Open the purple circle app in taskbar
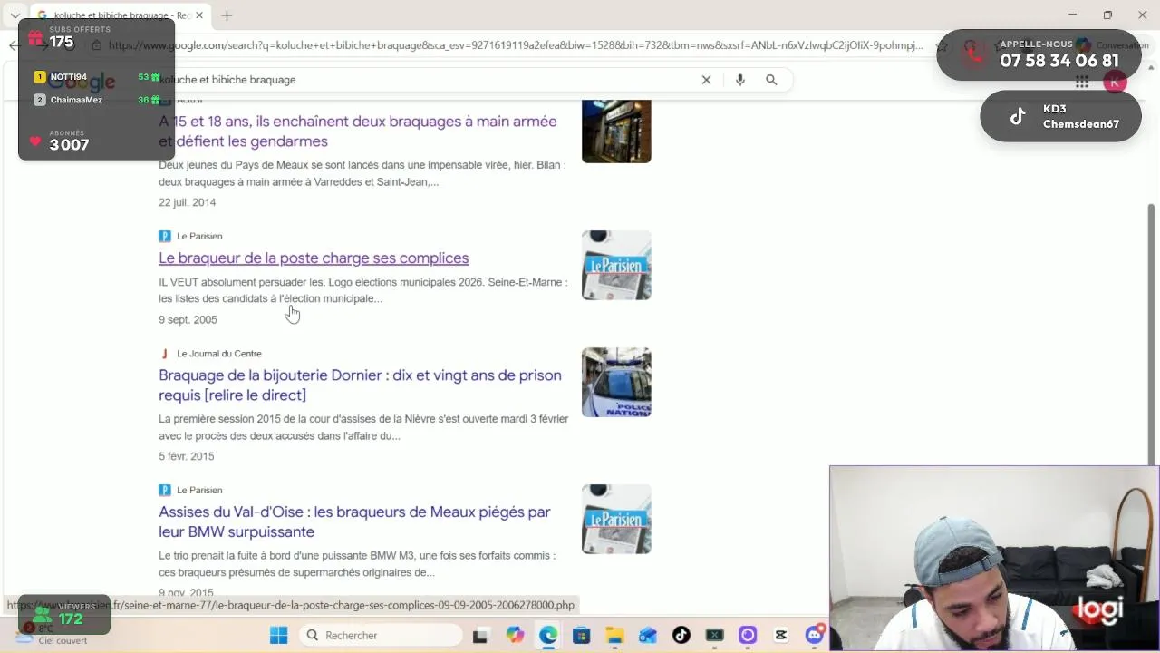Viewport: 1160px width, 653px height. tap(748, 635)
